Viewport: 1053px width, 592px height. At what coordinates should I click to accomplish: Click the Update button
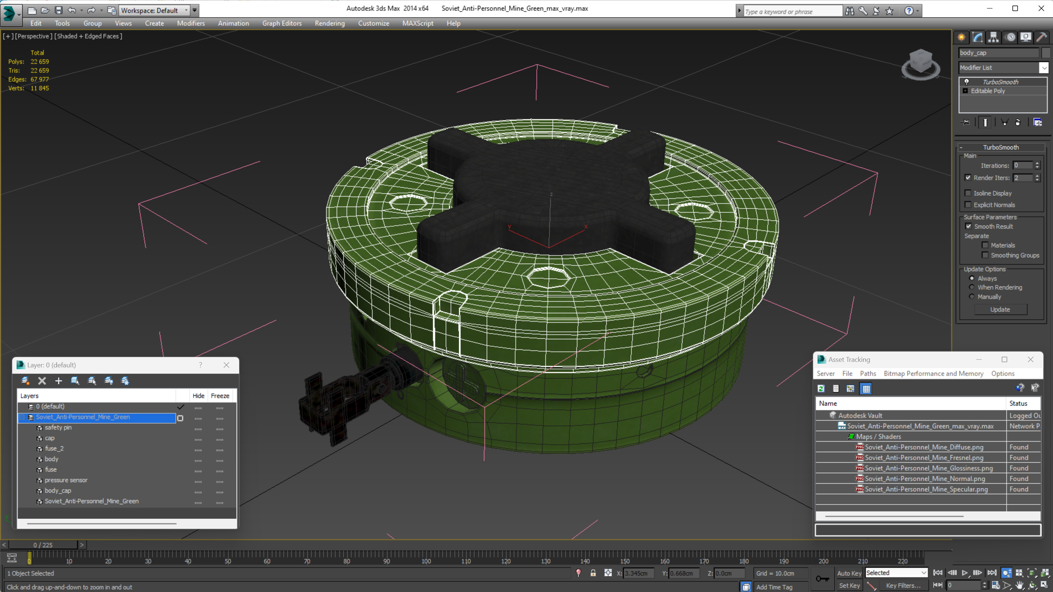pos(1000,309)
